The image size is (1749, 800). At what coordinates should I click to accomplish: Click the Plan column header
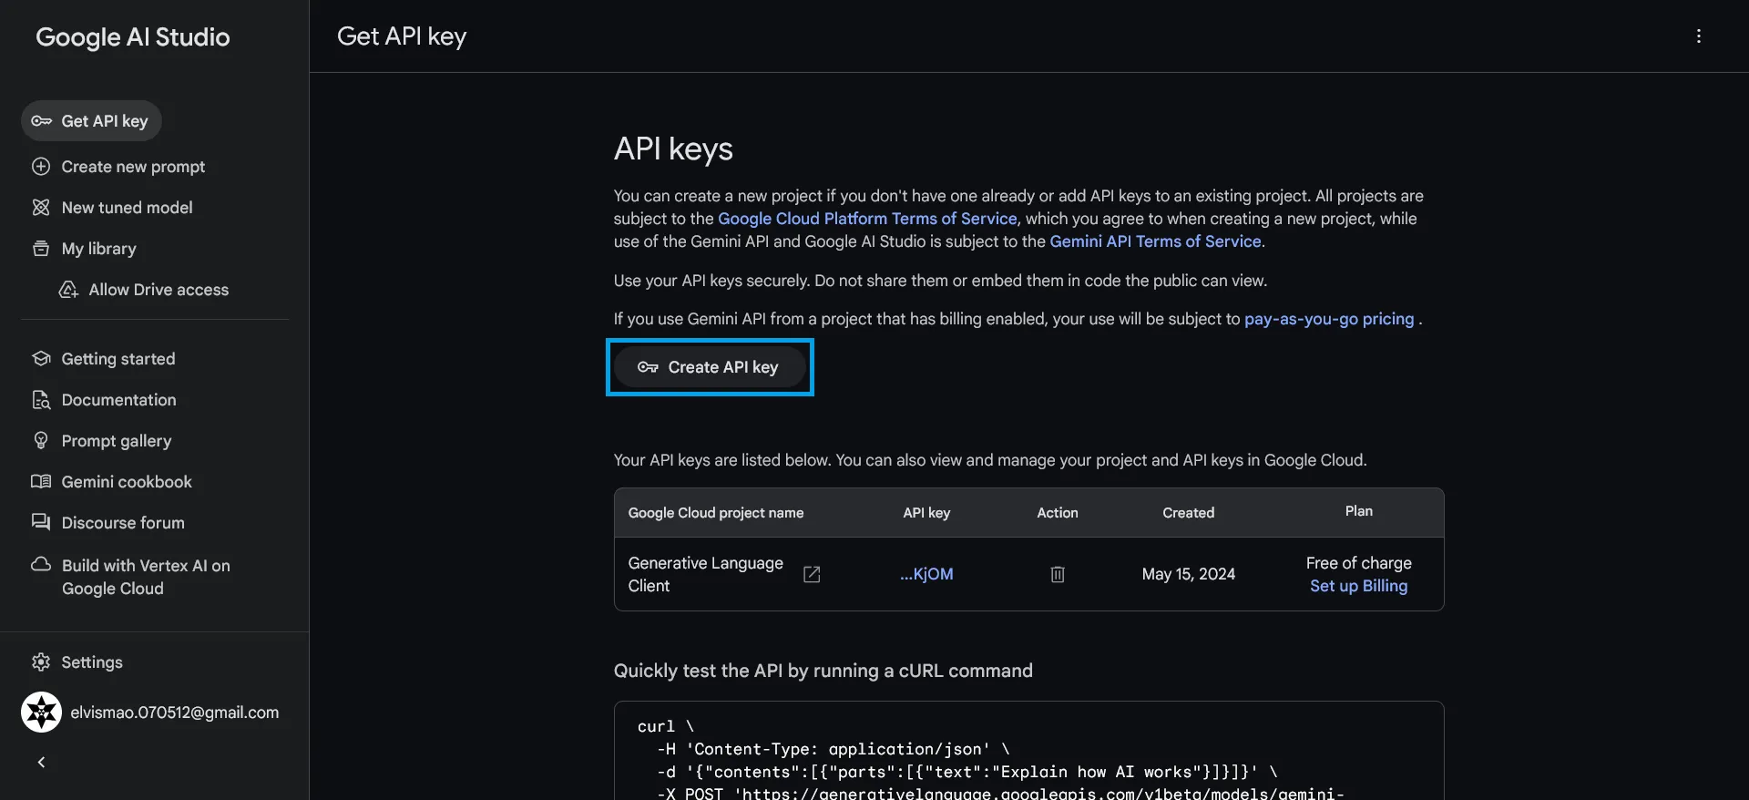pyautogui.click(x=1359, y=511)
